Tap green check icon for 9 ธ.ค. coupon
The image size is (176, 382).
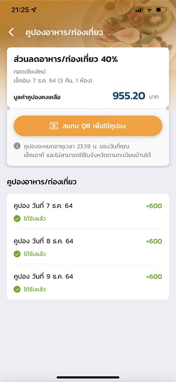point(17,289)
